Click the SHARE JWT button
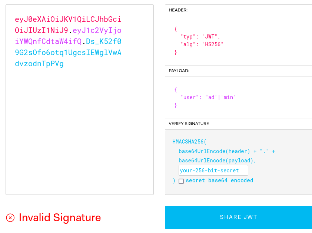The image size is (312, 233). pos(238,217)
